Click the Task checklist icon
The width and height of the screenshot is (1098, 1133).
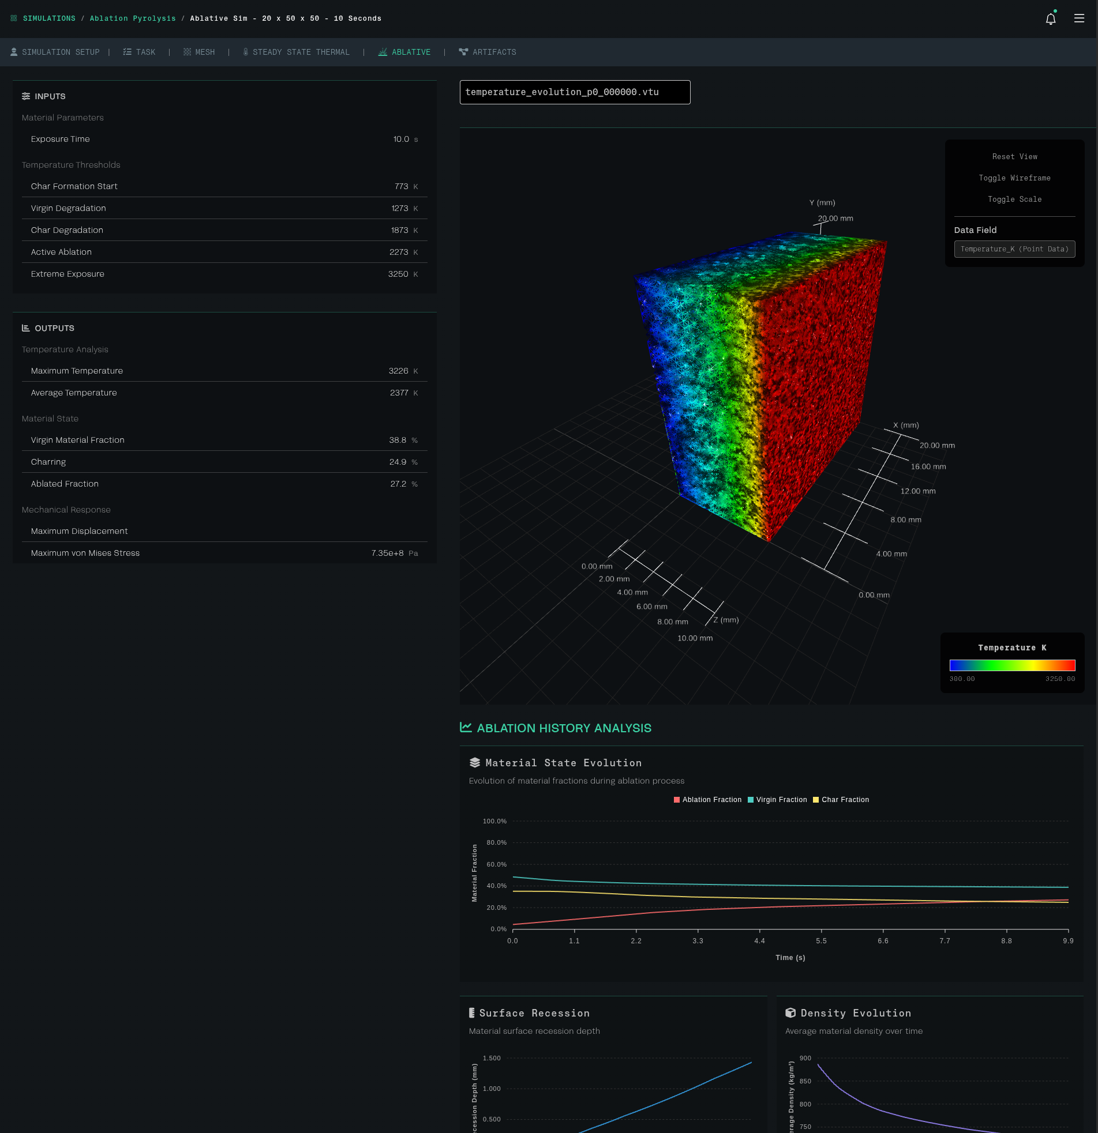(x=128, y=52)
